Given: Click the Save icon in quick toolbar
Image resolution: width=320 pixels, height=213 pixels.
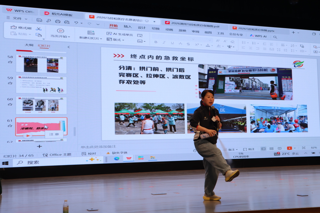Looking at the screenshot, I should (x=39, y=20).
